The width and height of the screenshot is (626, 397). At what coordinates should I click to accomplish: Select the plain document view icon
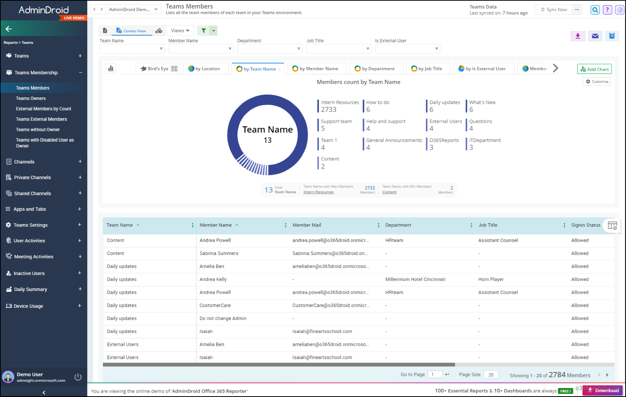(x=105, y=31)
